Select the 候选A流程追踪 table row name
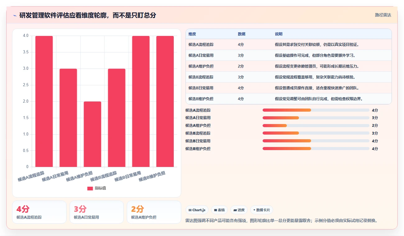404x236 pixels. (201, 45)
